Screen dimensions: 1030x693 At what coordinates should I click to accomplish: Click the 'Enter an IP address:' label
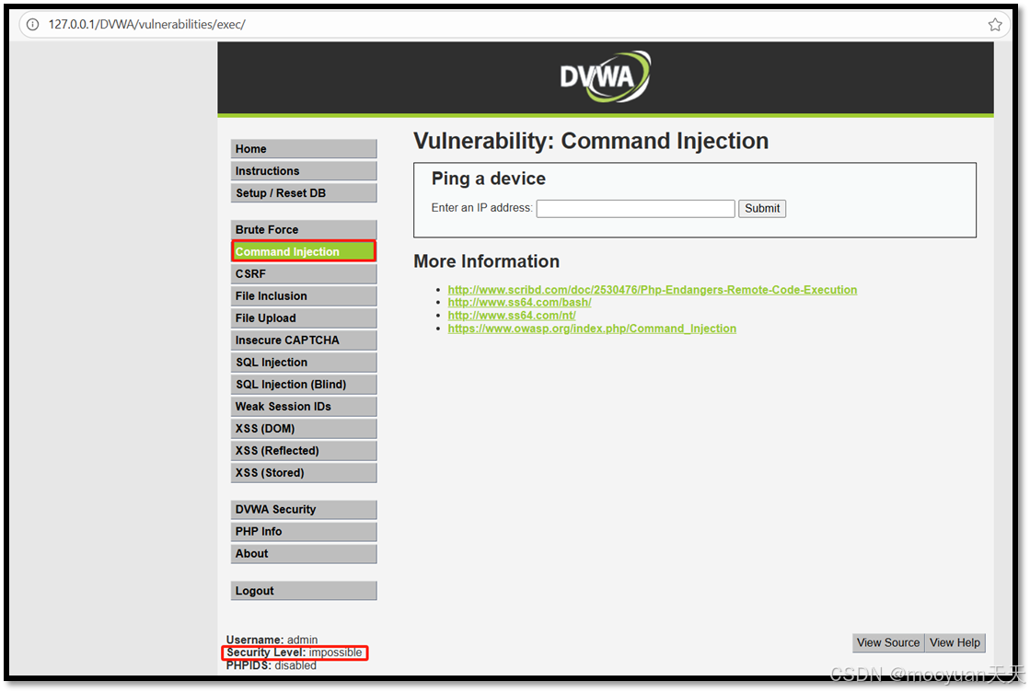pos(482,208)
